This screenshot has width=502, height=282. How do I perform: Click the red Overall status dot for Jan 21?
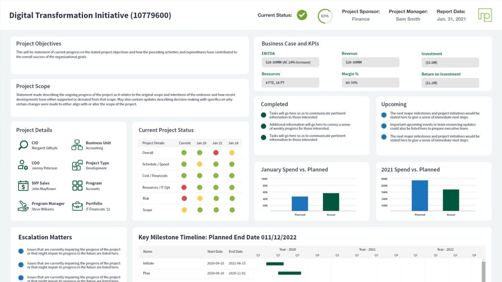216,153
